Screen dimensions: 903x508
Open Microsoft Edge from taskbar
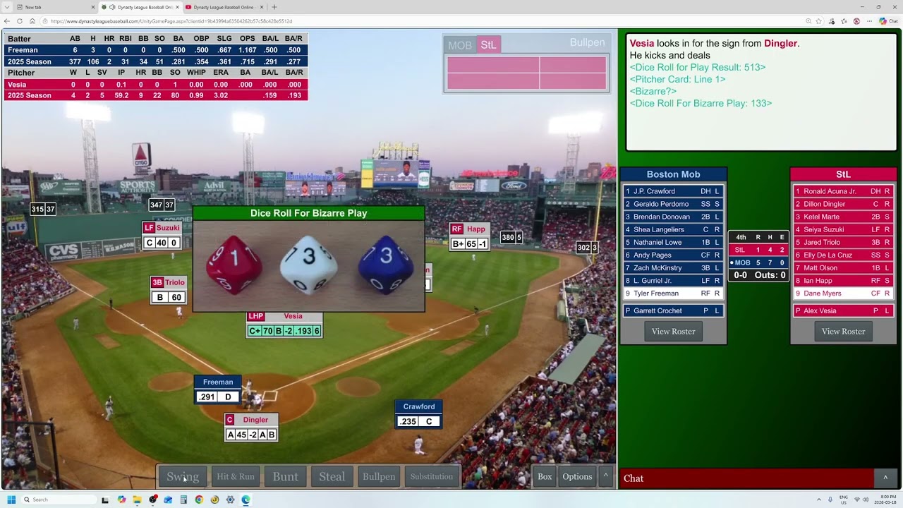coord(246,500)
